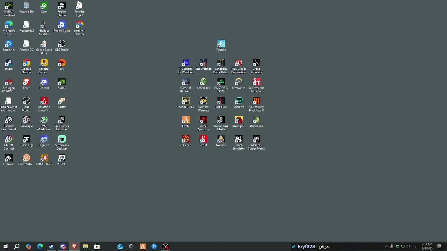
Task: Click the Frostpunk 2 desktop icon
Action: pyautogui.click(x=27, y=27)
